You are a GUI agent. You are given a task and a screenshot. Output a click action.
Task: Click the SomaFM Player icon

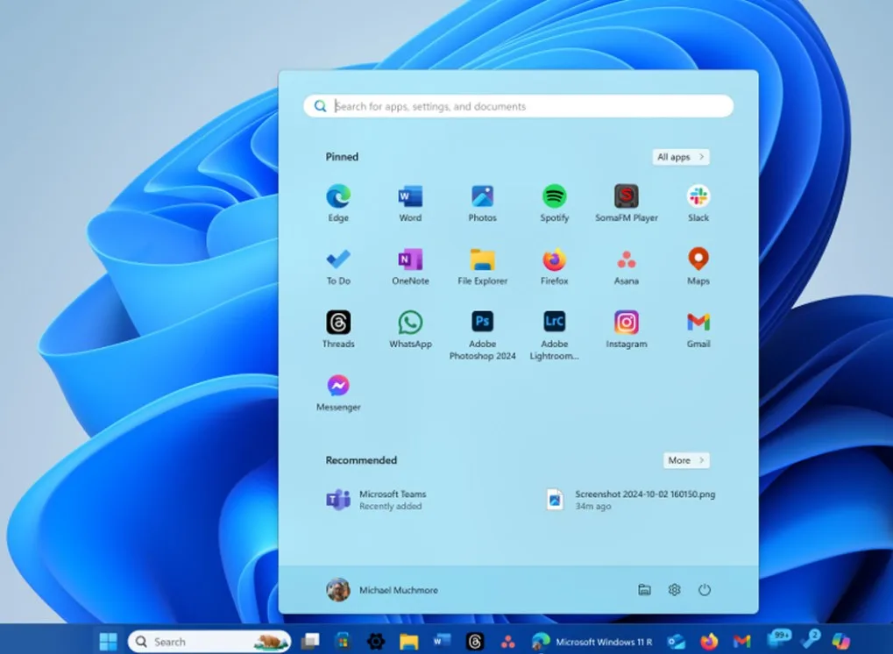[626, 197]
